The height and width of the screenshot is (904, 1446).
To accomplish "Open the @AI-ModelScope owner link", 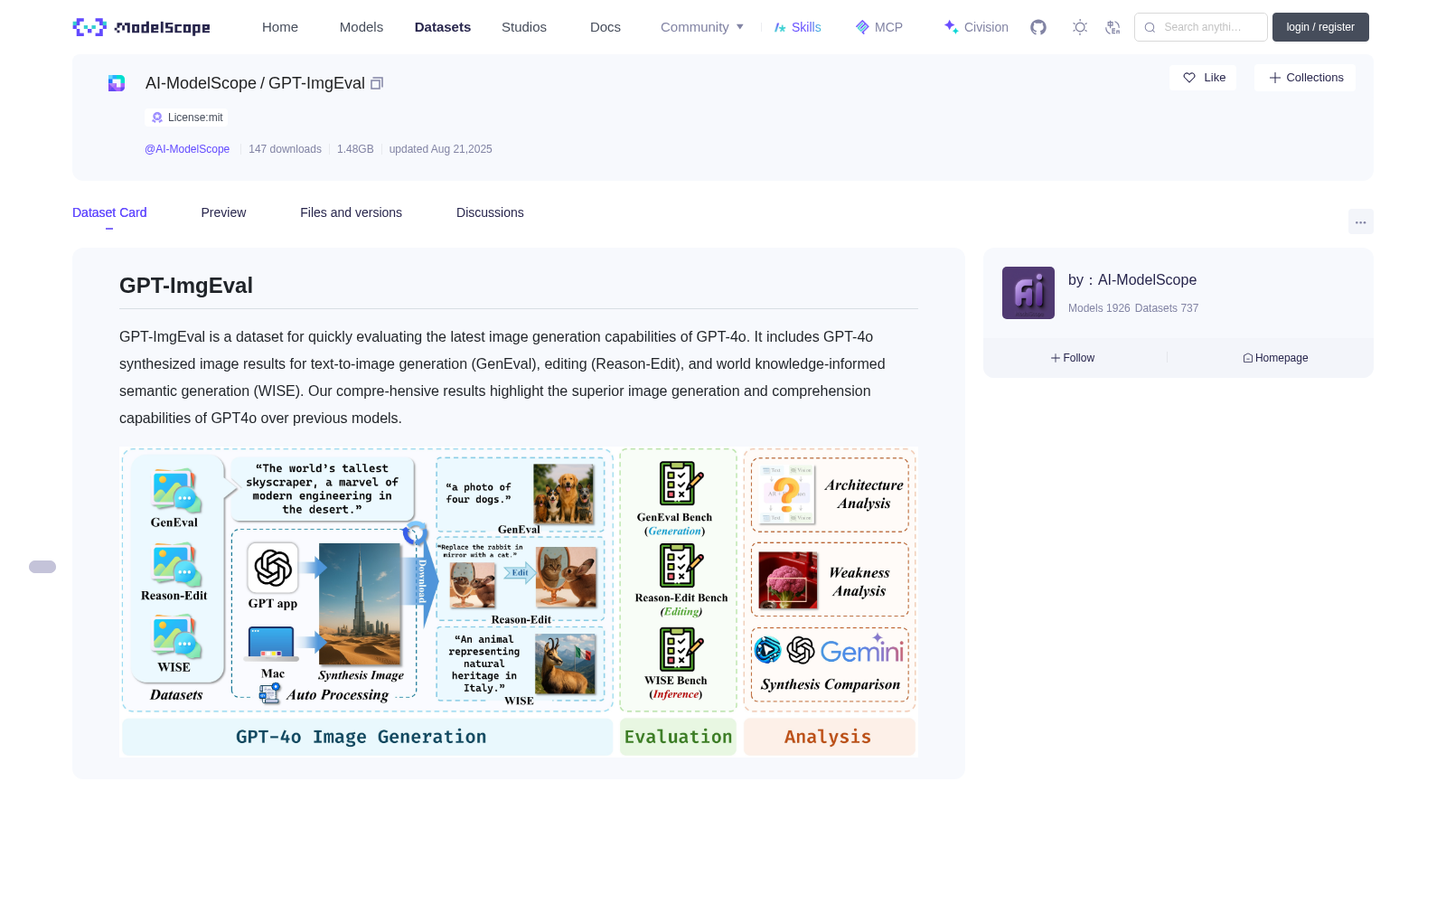I will [x=187, y=149].
